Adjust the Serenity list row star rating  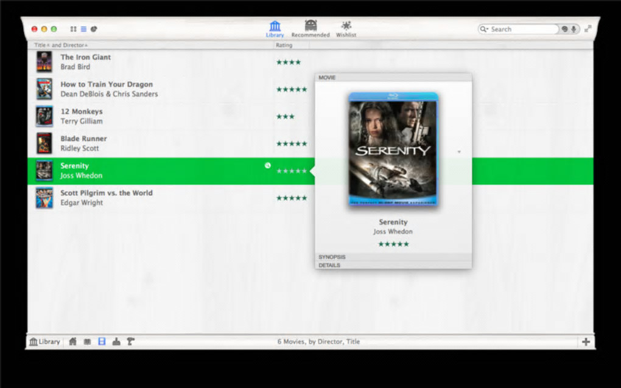tap(292, 171)
